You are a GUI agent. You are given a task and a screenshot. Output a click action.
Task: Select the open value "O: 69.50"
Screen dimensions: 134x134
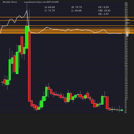tap(50, 7)
